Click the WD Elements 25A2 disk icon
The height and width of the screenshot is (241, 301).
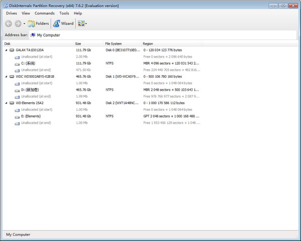[x=12, y=103]
